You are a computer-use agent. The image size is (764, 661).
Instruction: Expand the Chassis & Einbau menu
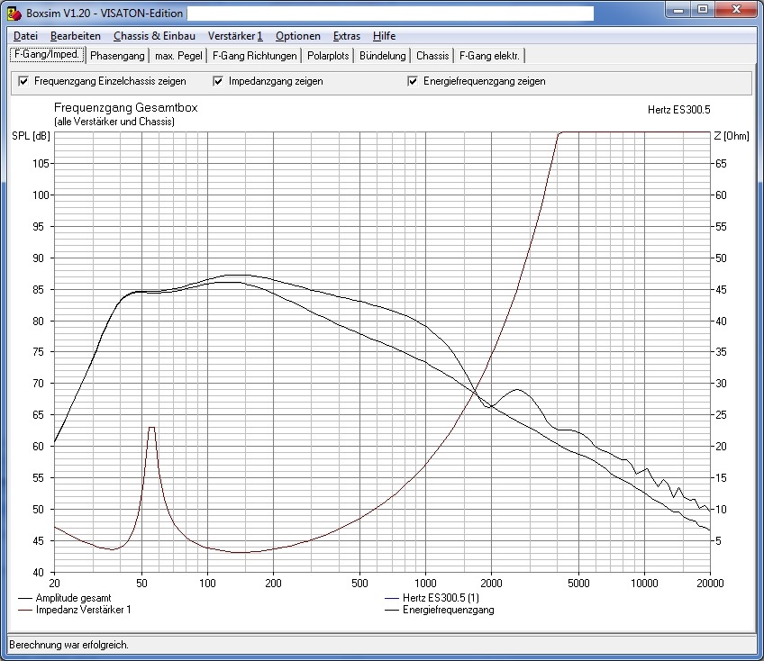point(154,36)
